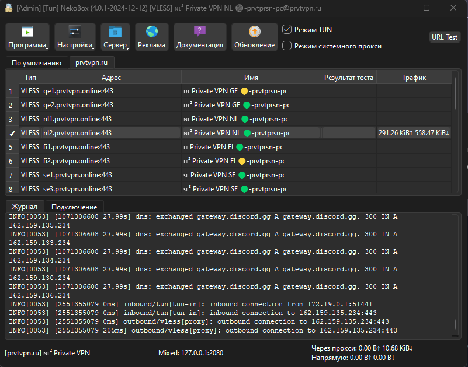Switch to the По умолчанию tab

(36, 62)
